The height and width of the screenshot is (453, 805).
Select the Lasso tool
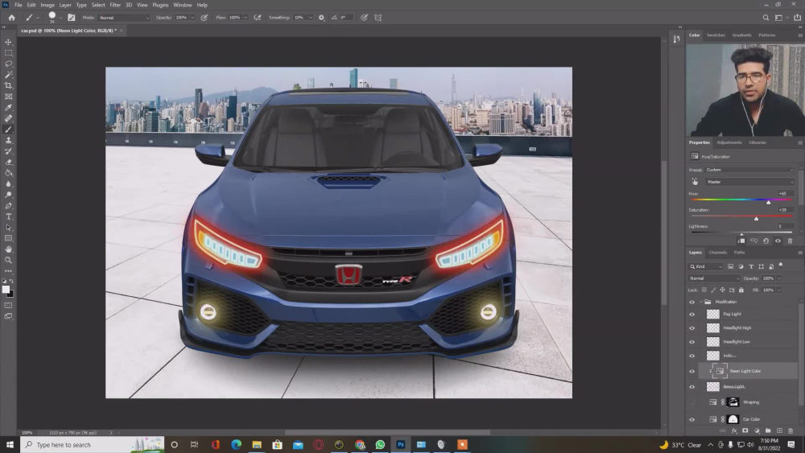tap(8, 64)
